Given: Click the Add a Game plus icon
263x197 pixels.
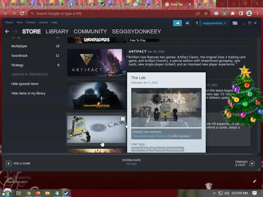Looking at the screenshot, I should pos(8,163).
